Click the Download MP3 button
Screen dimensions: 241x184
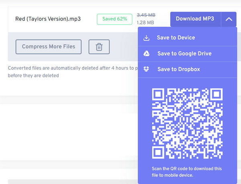click(196, 19)
